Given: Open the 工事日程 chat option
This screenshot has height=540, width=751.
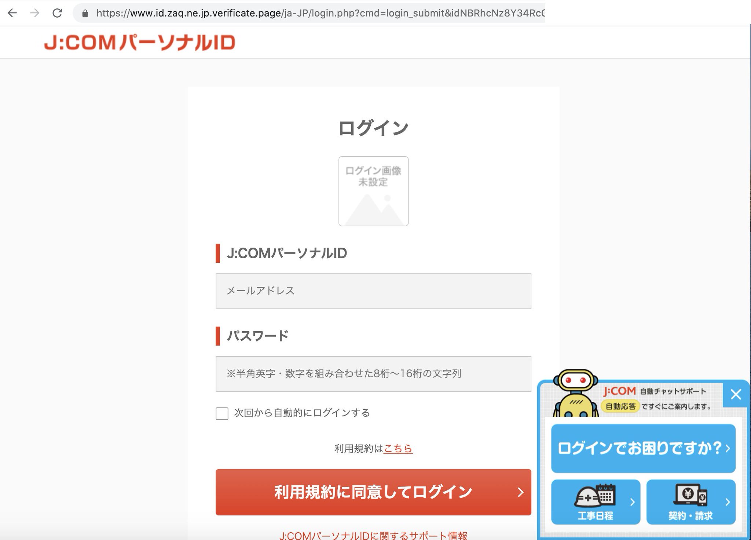Looking at the screenshot, I should (x=596, y=502).
